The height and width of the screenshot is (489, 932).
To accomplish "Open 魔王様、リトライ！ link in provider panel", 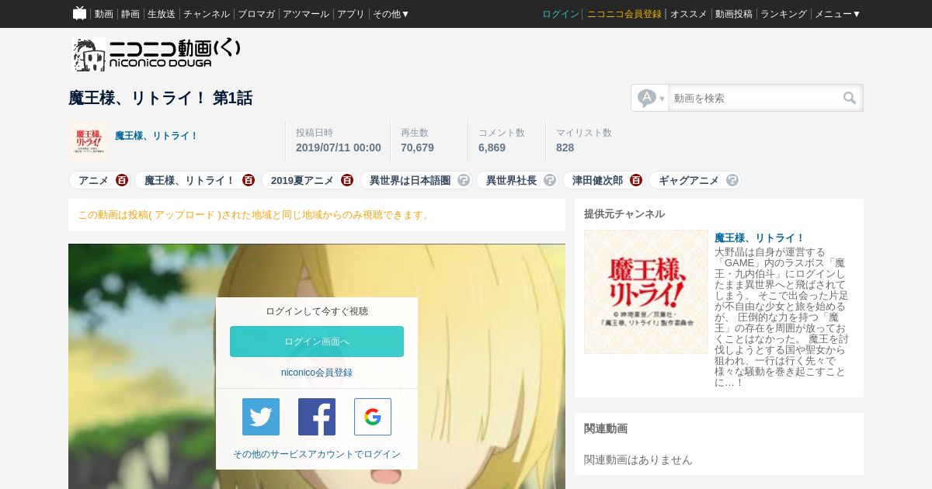I will pos(760,238).
